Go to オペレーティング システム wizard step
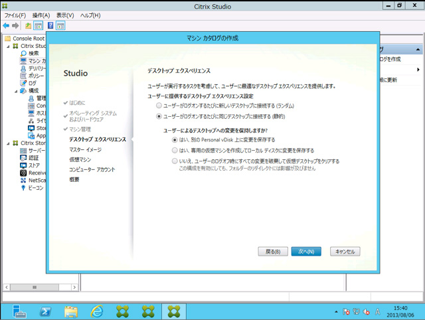 tap(93, 116)
